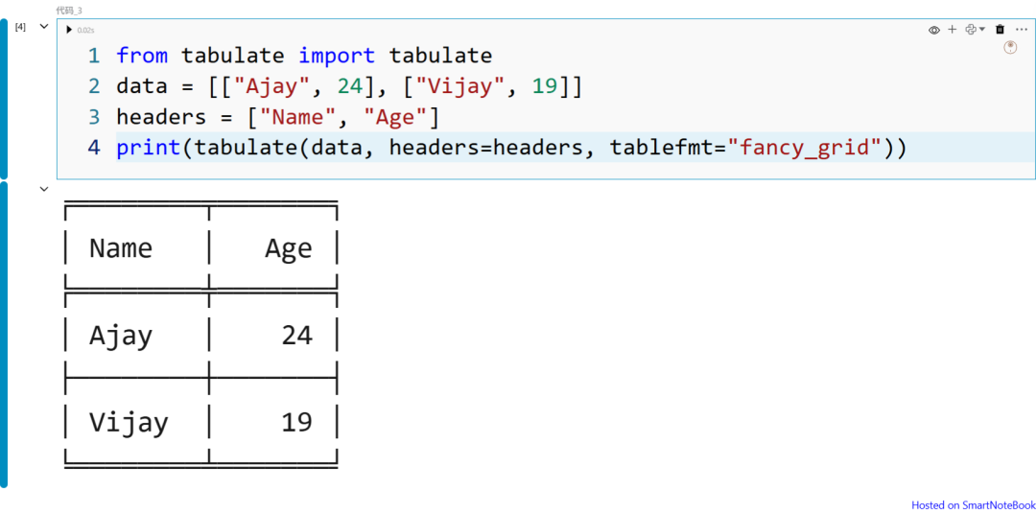Select the blue bar left of the output
The width and height of the screenshot is (1036, 513).
4,334
